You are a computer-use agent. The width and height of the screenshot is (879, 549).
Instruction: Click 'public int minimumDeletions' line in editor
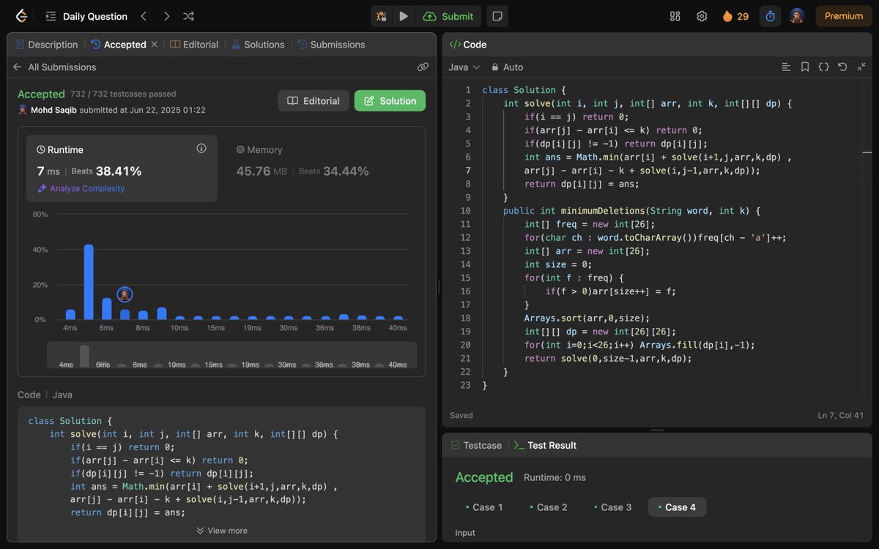pos(632,211)
